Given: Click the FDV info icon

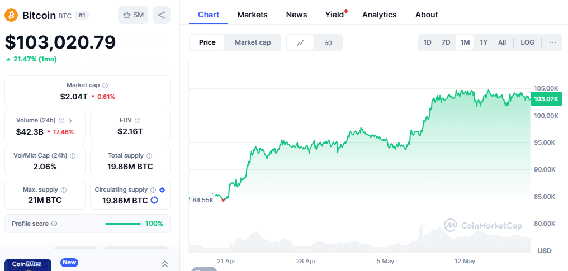Looking at the screenshot, I should pyautogui.click(x=138, y=121).
